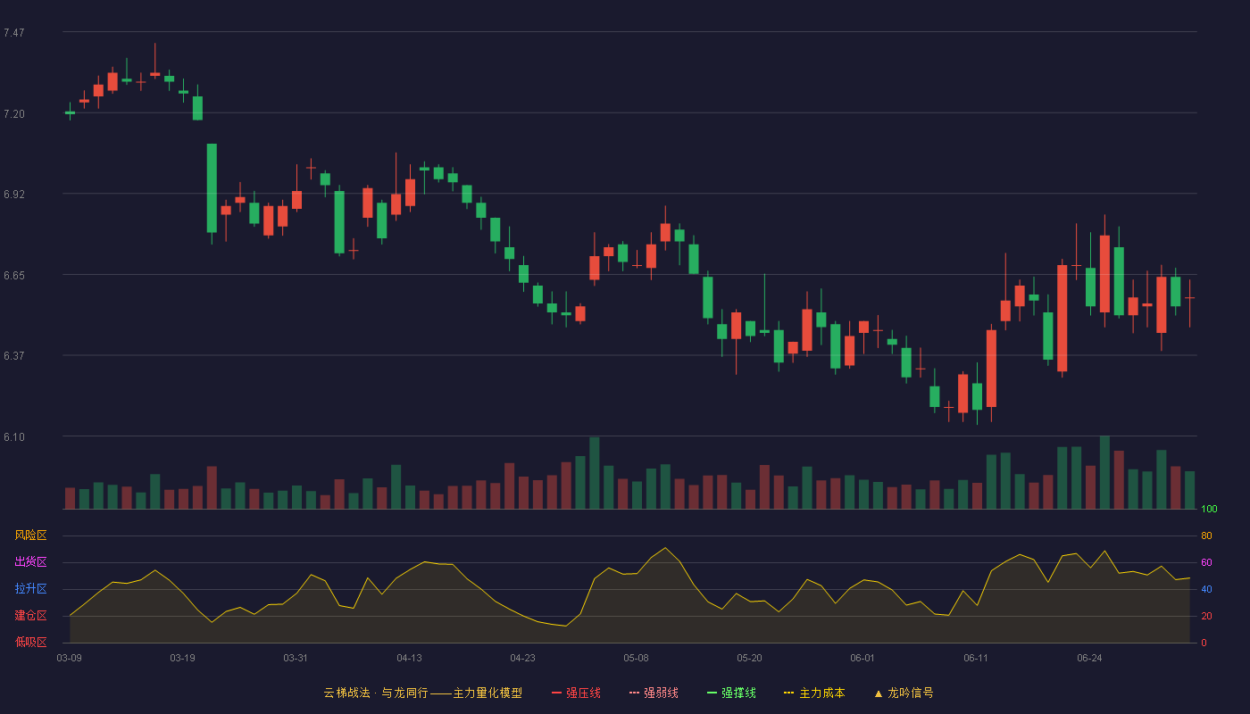
Task: Click the magenta 60 indicator scale value
Action: click(1206, 562)
